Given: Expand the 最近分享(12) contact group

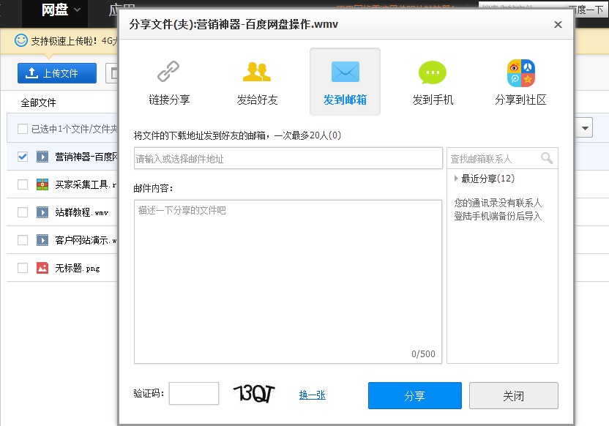Looking at the screenshot, I should coord(456,179).
